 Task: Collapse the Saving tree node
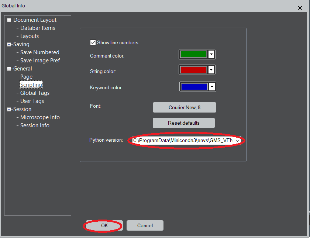[9, 45]
